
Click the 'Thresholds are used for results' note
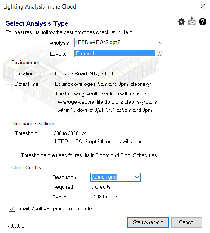click(x=89, y=155)
